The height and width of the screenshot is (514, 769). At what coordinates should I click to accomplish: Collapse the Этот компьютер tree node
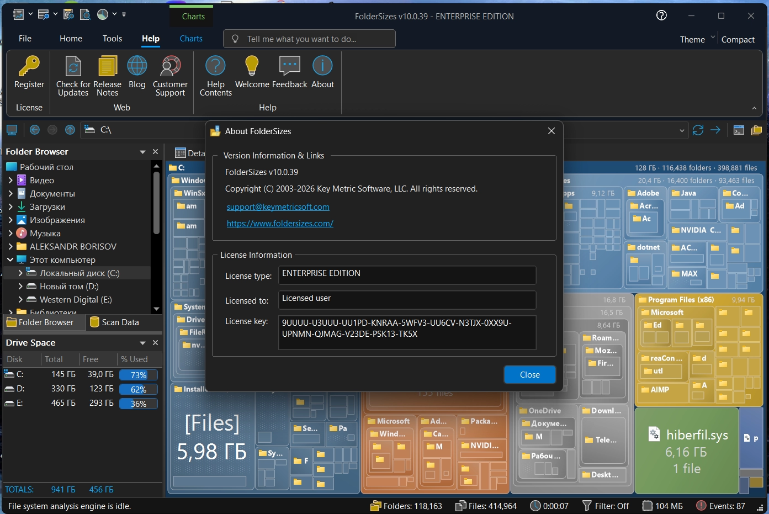10,259
